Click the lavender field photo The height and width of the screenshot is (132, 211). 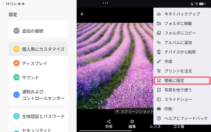(x=115, y=66)
